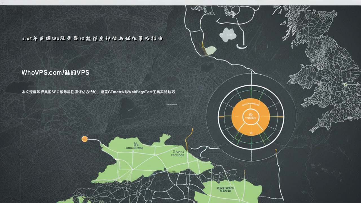Click the label on right side of green map
This screenshot has height=203, width=361.
177,153
